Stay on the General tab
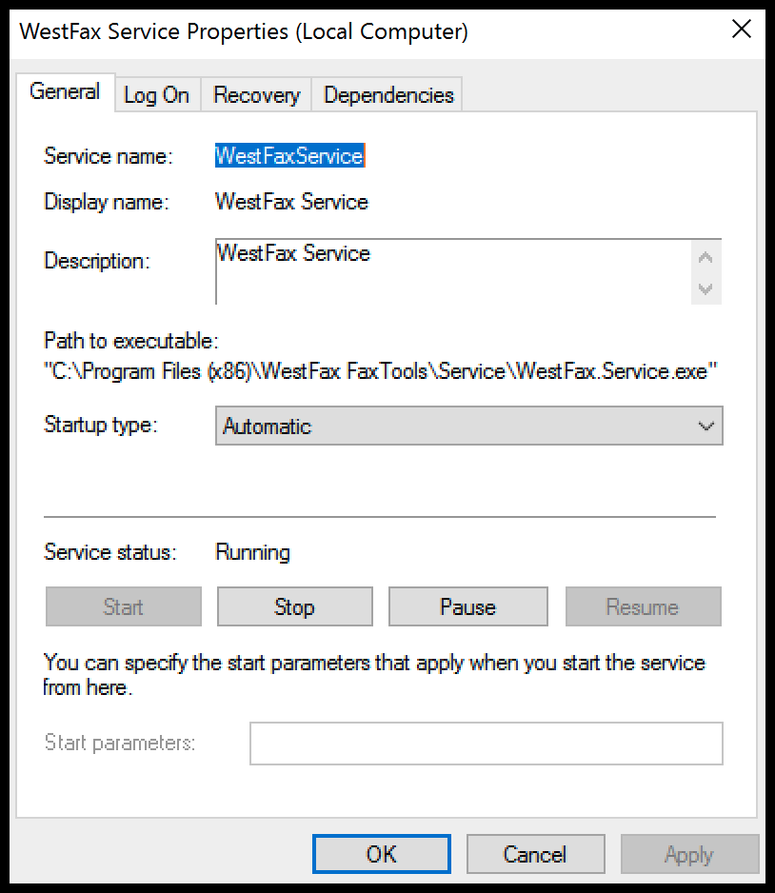Viewport: 775px width, 893px height. 65,91
